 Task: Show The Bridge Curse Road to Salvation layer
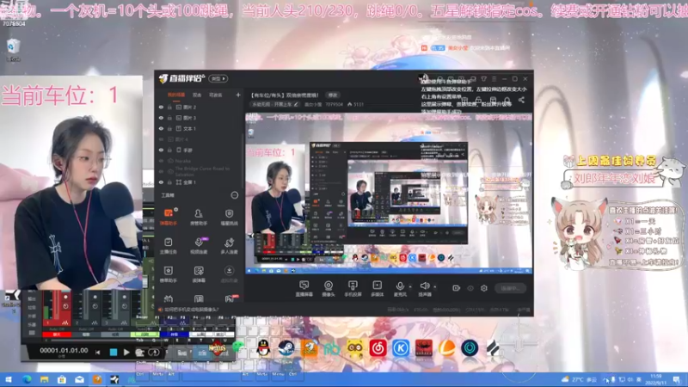[x=161, y=171]
